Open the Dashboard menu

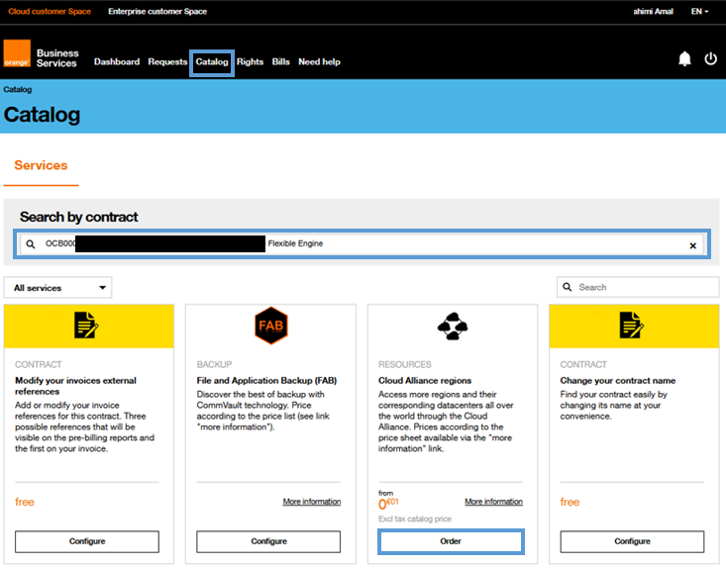(x=117, y=62)
